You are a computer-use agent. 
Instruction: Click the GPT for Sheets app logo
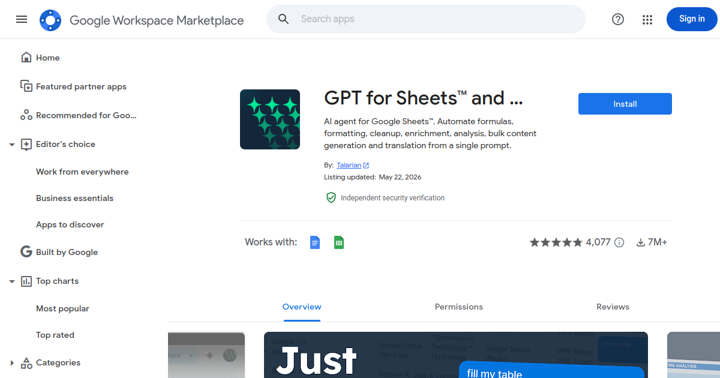270,119
